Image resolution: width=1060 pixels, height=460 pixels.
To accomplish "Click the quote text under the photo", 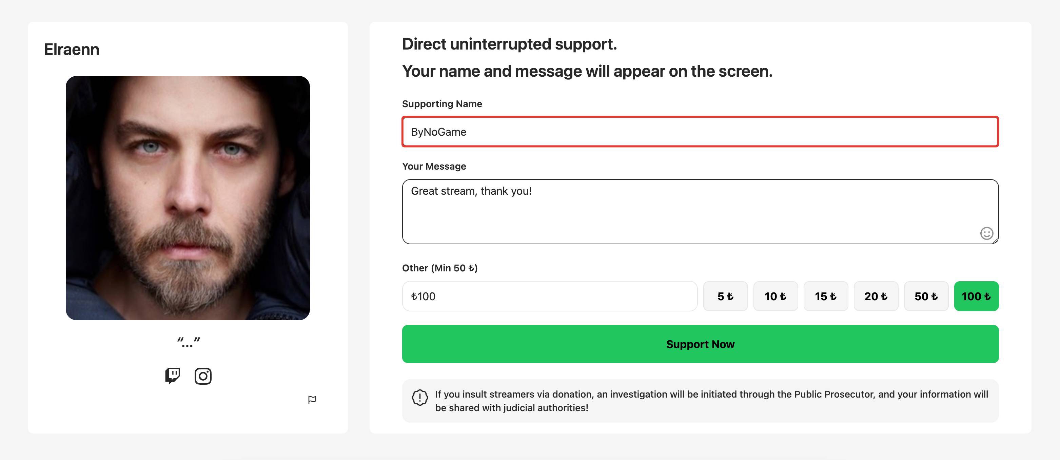I will coord(188,340).
